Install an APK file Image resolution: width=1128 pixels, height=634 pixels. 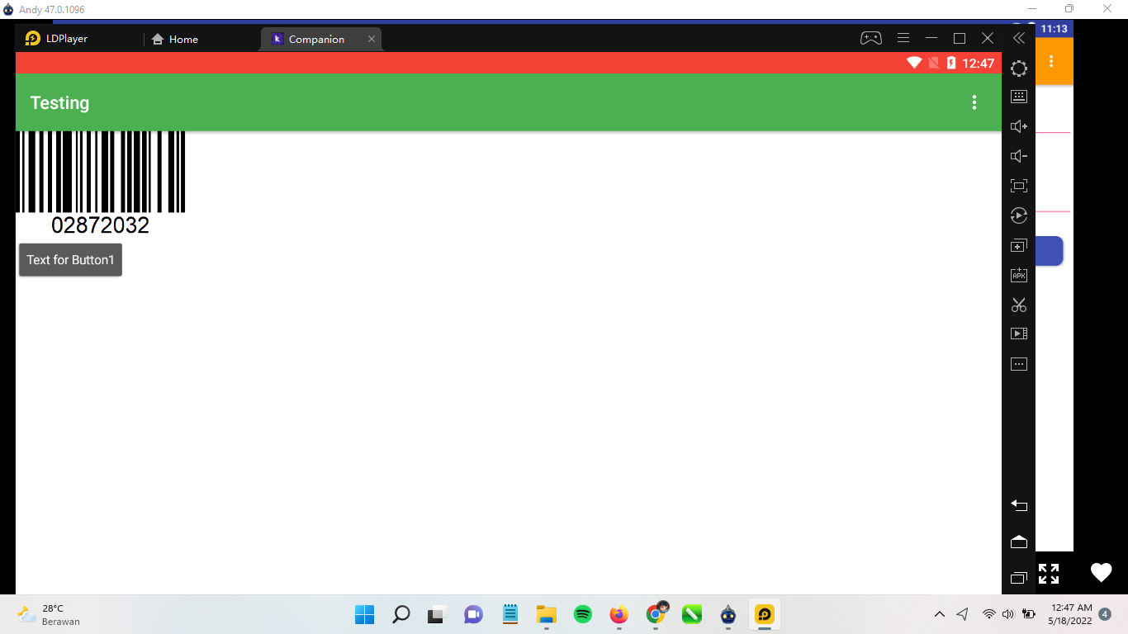(x=1019, y=275)
